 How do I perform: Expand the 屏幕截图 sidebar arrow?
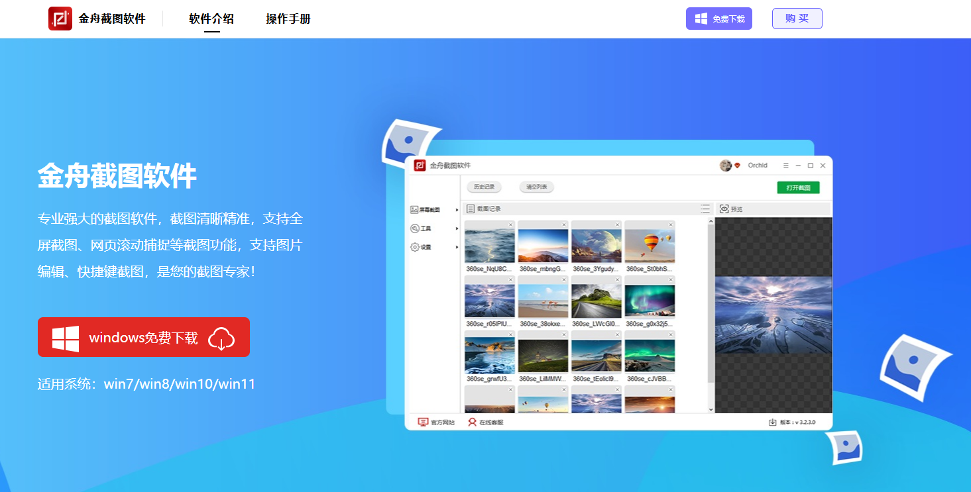tap(457, 210)
